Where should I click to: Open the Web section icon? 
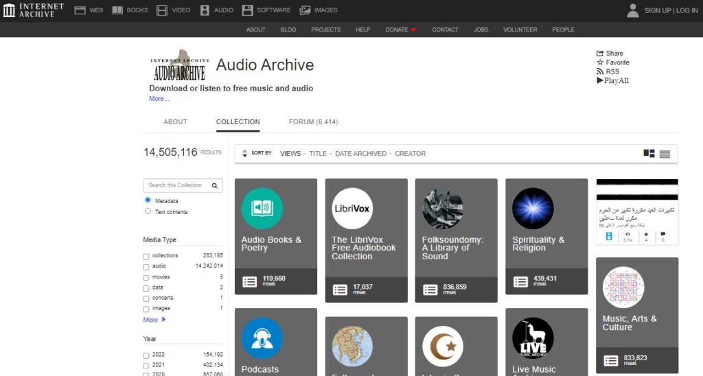[80, 10]
